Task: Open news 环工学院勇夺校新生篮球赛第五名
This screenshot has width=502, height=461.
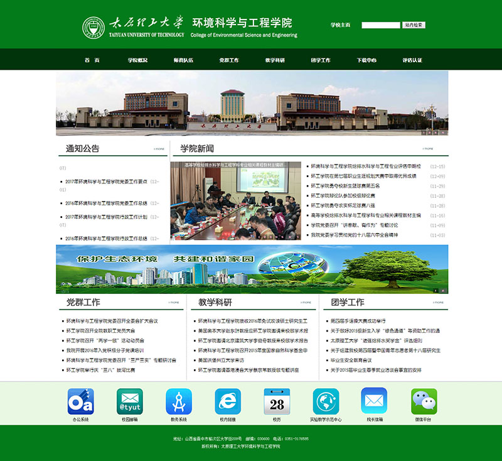Action: click(346, 186)
